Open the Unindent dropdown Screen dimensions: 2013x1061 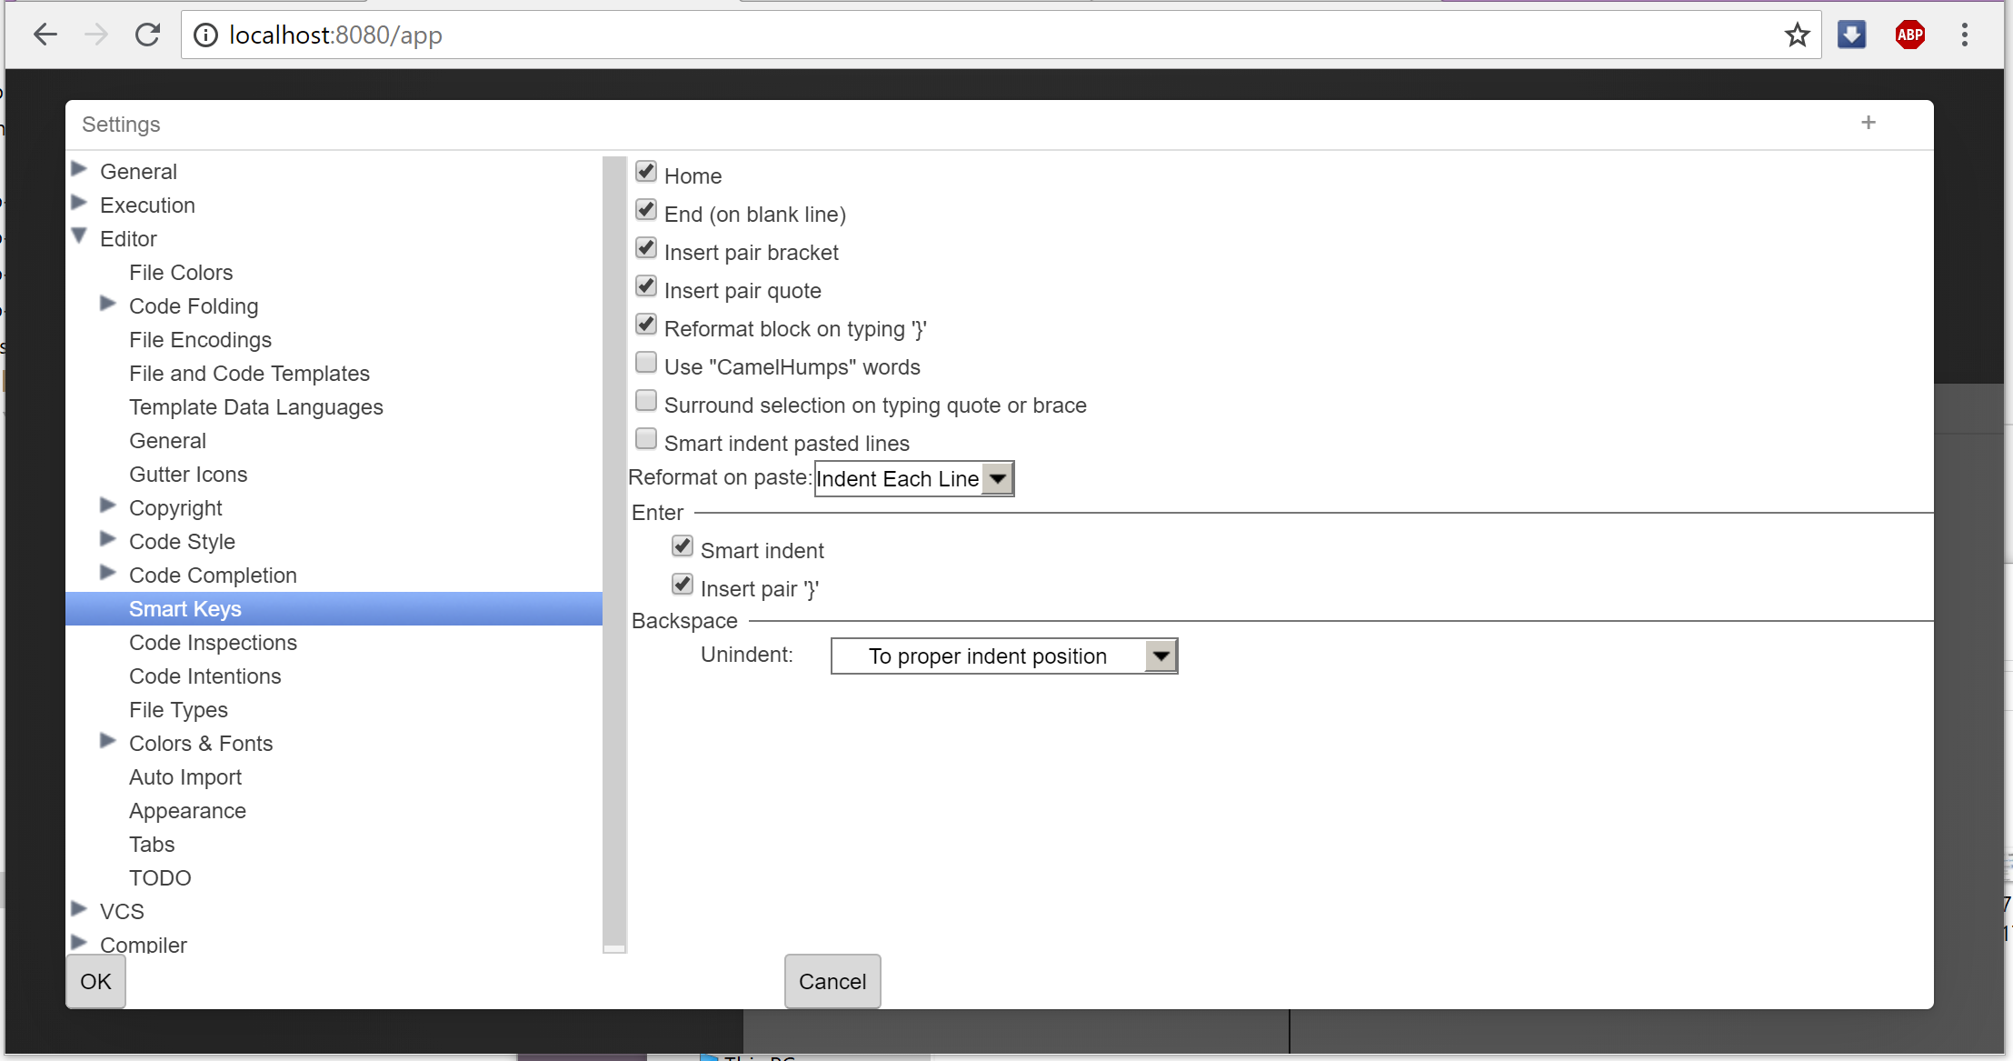(1159, 655)
